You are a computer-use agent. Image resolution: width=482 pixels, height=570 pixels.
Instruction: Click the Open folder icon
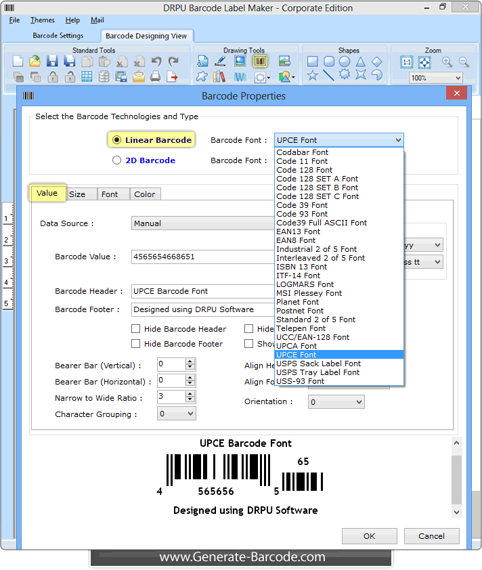click(x=35, y=62)
